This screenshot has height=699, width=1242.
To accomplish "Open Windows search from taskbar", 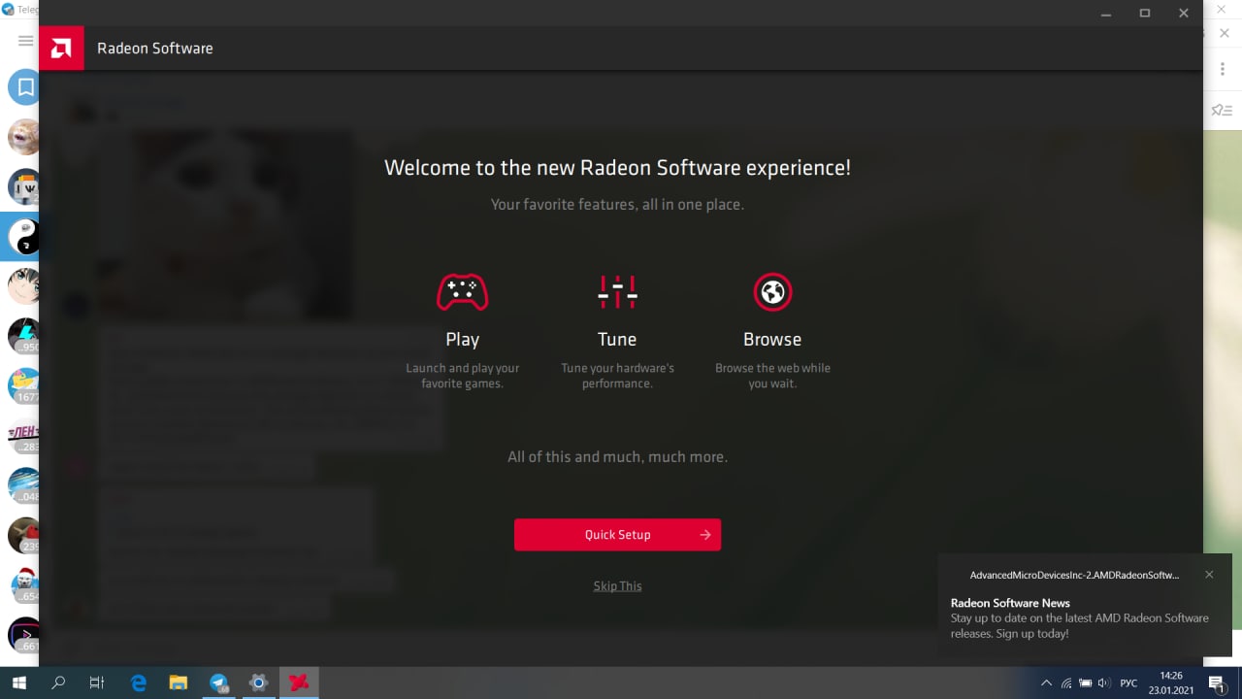I will 58,682.
